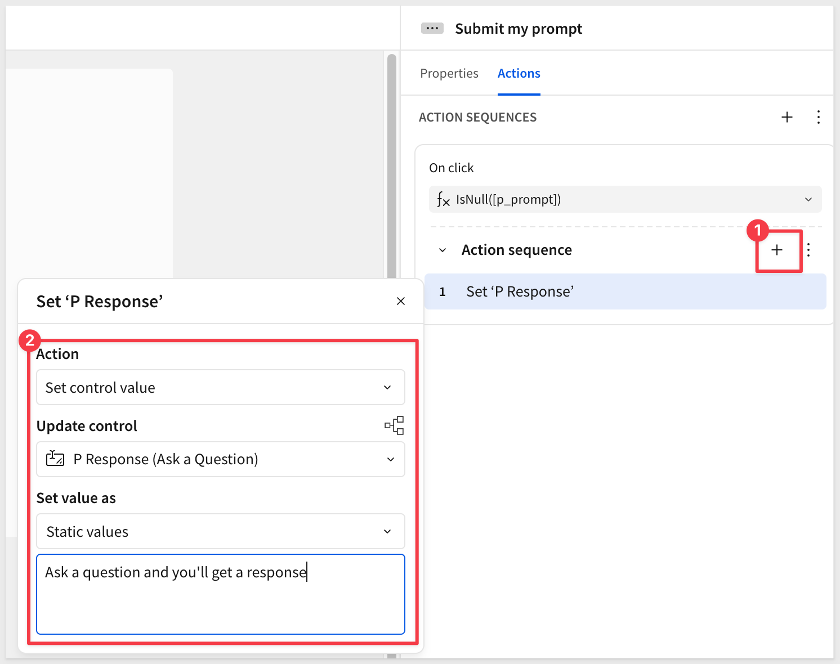This screenshot has height=664, width=840.
Task: Open the IsNull([p_prompt]) condition dropdown
Action: (808, 199)
